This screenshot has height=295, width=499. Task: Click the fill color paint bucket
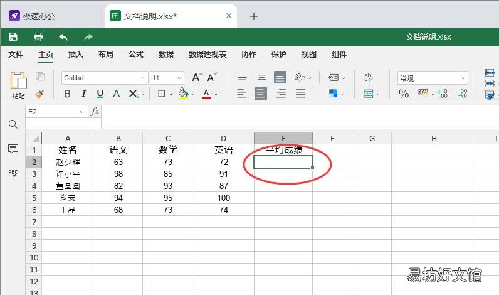tap(183, 94)
